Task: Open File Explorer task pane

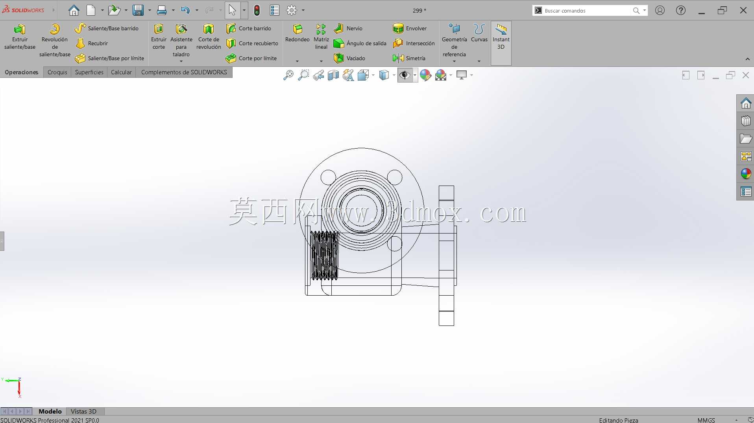Action: point(746,139)
